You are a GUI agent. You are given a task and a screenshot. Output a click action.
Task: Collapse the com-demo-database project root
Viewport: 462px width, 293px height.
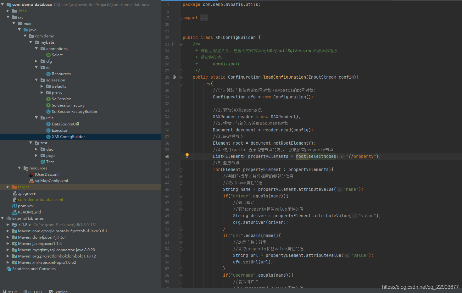[3, 5]
